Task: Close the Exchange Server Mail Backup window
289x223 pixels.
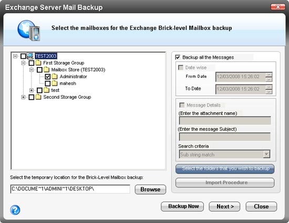Action: tap(278, 7)
